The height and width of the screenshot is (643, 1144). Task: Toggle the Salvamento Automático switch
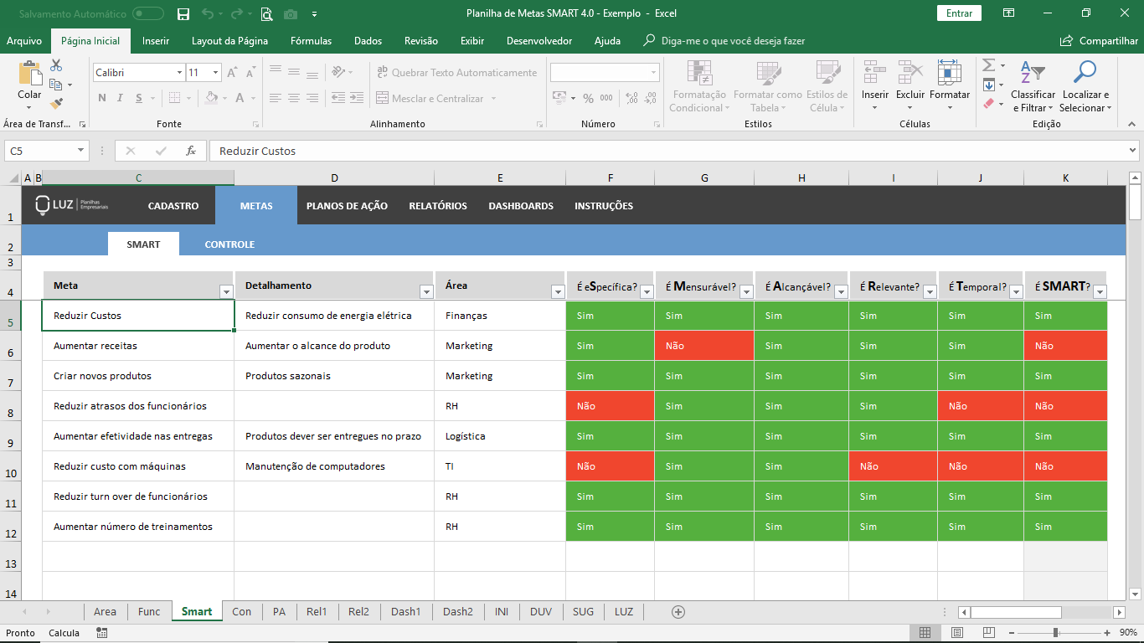click(x=148, y=13)
